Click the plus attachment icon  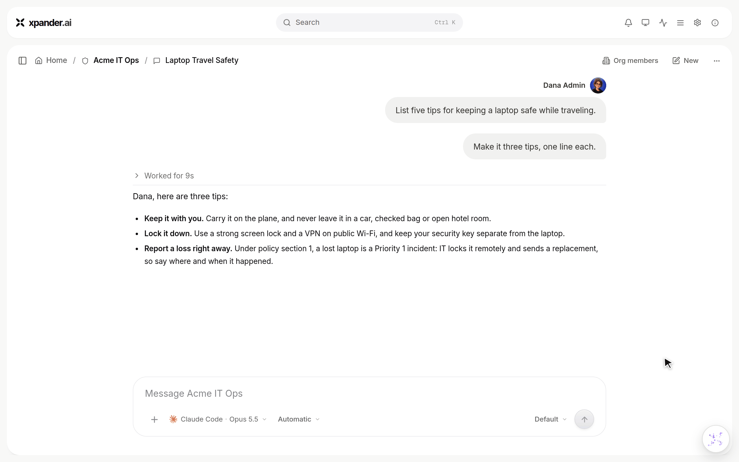pos(154,420)
